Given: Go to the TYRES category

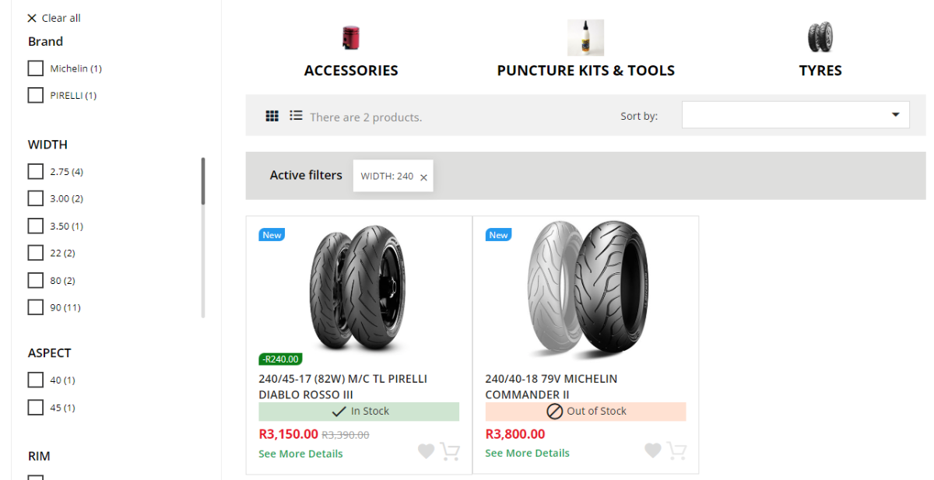Looking at the screenshot, I should point(820,70).
